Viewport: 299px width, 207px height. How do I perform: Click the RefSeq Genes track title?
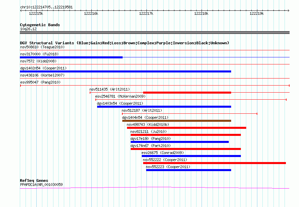click(x=34, y=180)
